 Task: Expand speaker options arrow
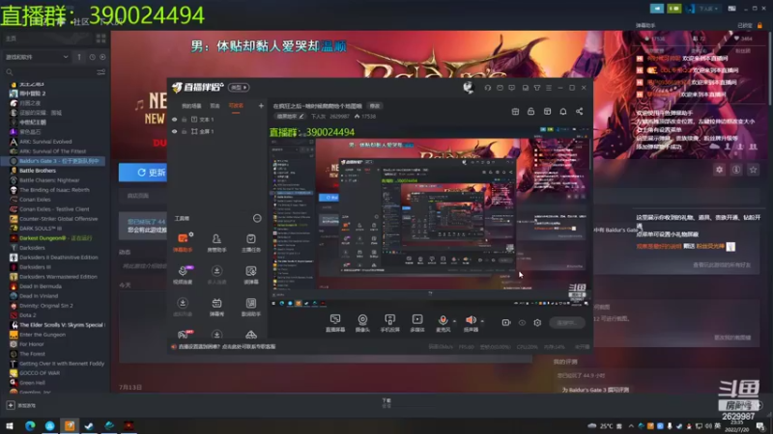(482, 321)
